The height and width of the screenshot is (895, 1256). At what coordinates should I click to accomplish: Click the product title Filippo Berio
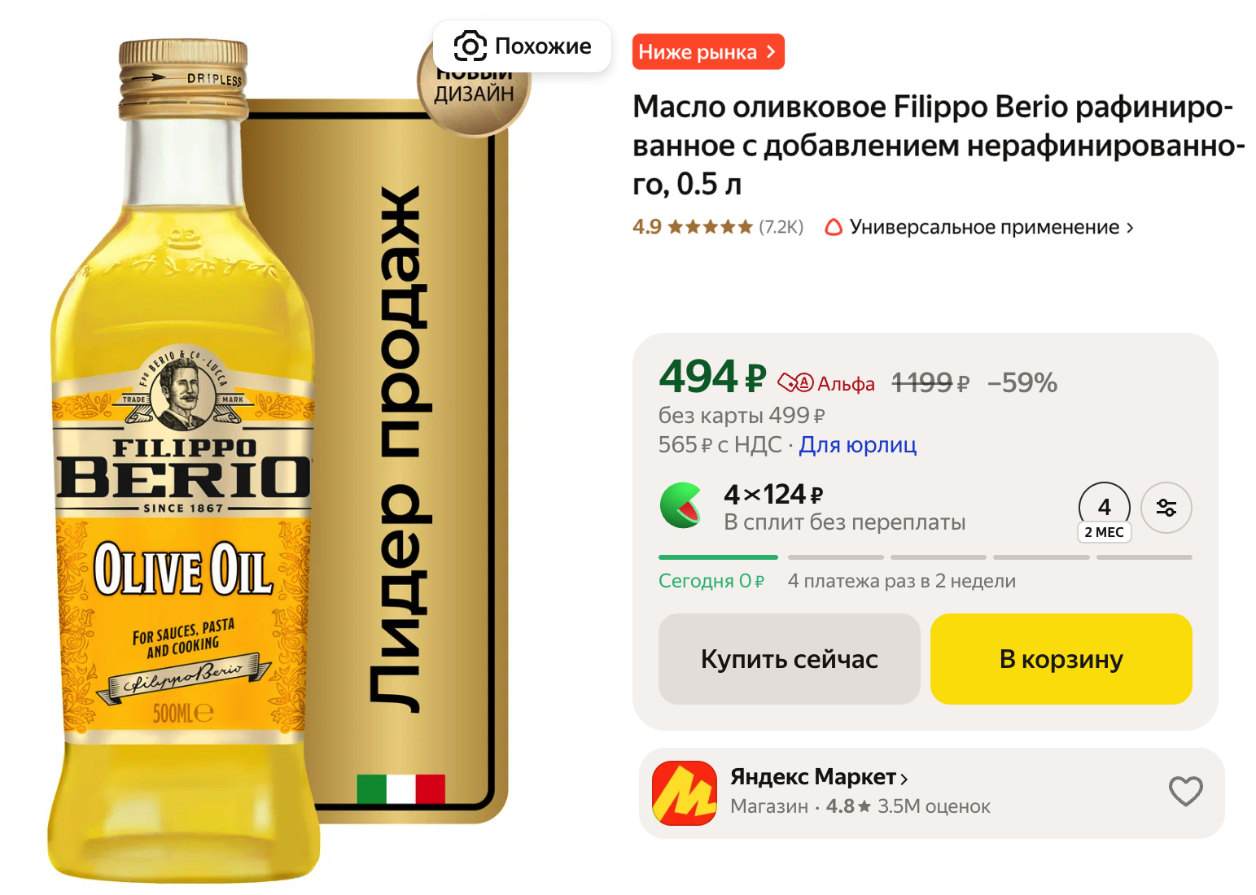point(939,146)
